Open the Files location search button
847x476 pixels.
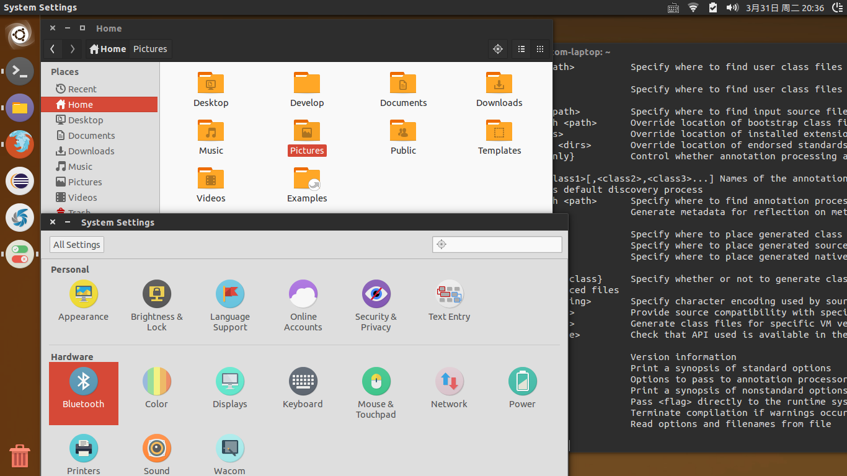click(497, 49)
